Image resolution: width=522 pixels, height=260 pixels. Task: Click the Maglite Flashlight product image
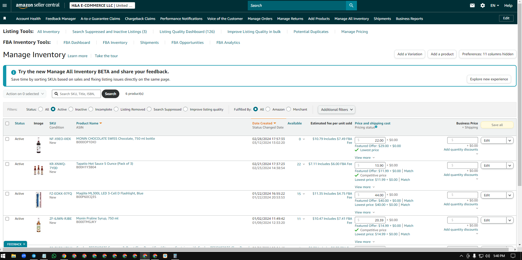[38, 200]
